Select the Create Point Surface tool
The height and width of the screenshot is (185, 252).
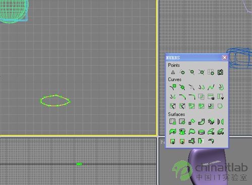pyautogui.click(x=182, y=122)
